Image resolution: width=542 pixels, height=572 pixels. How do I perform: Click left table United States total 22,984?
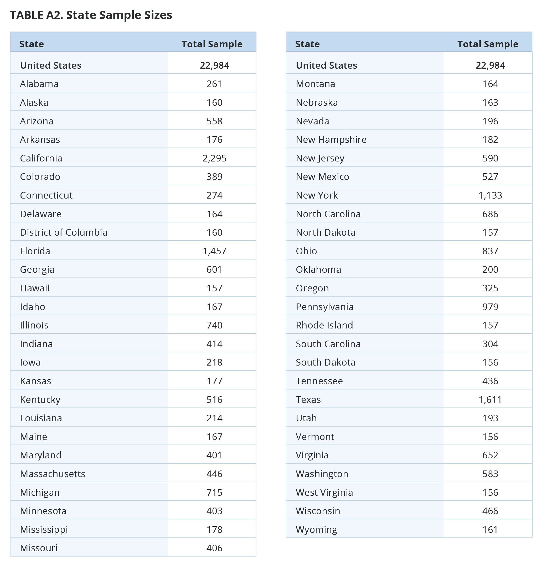[214, 65]
